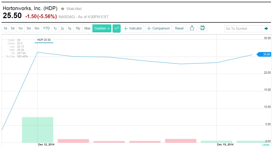The image size is (275, 149).
Task: Click the large green volume bar
Action: point(38,130)
